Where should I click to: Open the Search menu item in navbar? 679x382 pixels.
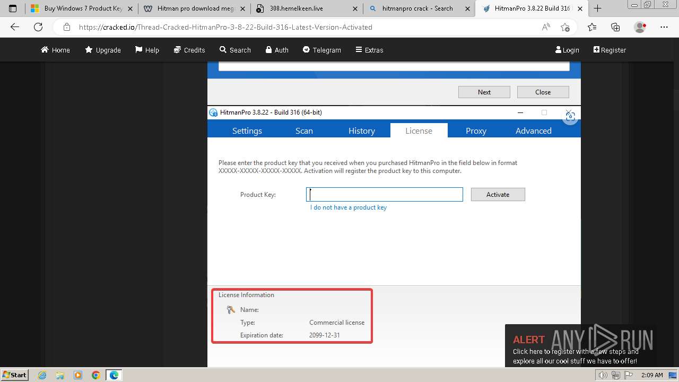pyautogui.click(x=235, y=50)
